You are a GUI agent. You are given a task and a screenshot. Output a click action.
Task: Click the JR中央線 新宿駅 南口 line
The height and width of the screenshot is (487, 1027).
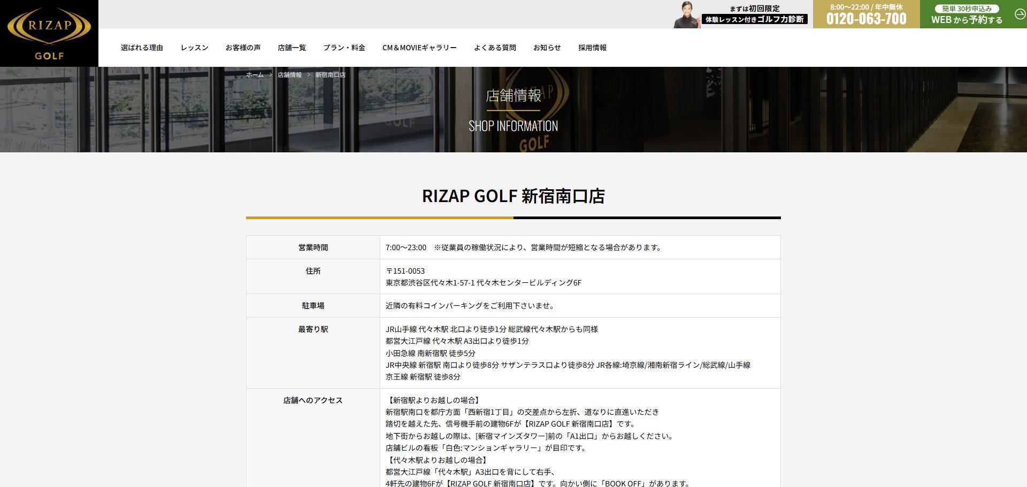pyautogui.click(x=568, y=365)
